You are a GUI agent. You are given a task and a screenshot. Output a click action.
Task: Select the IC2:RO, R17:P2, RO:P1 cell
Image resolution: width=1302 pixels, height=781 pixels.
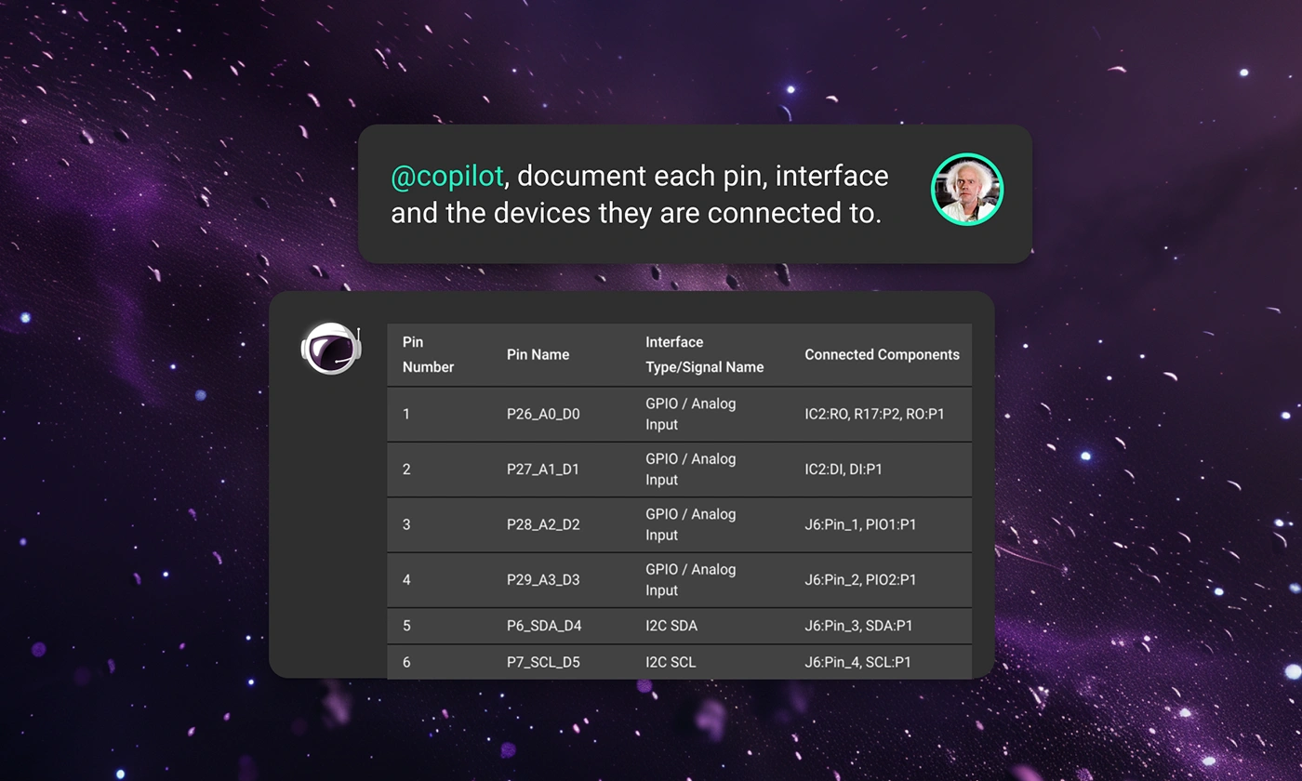point(874,414)
